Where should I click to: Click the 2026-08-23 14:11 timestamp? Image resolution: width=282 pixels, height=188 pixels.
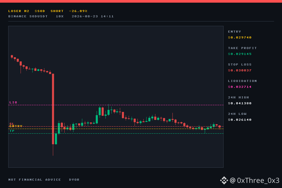coord(93,16)
